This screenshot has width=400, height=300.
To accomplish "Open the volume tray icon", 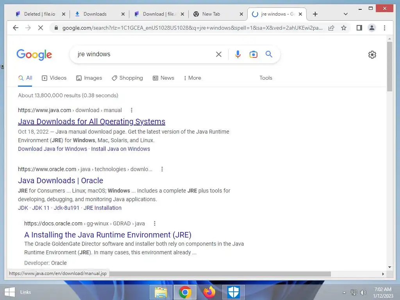I will [363, 292].
